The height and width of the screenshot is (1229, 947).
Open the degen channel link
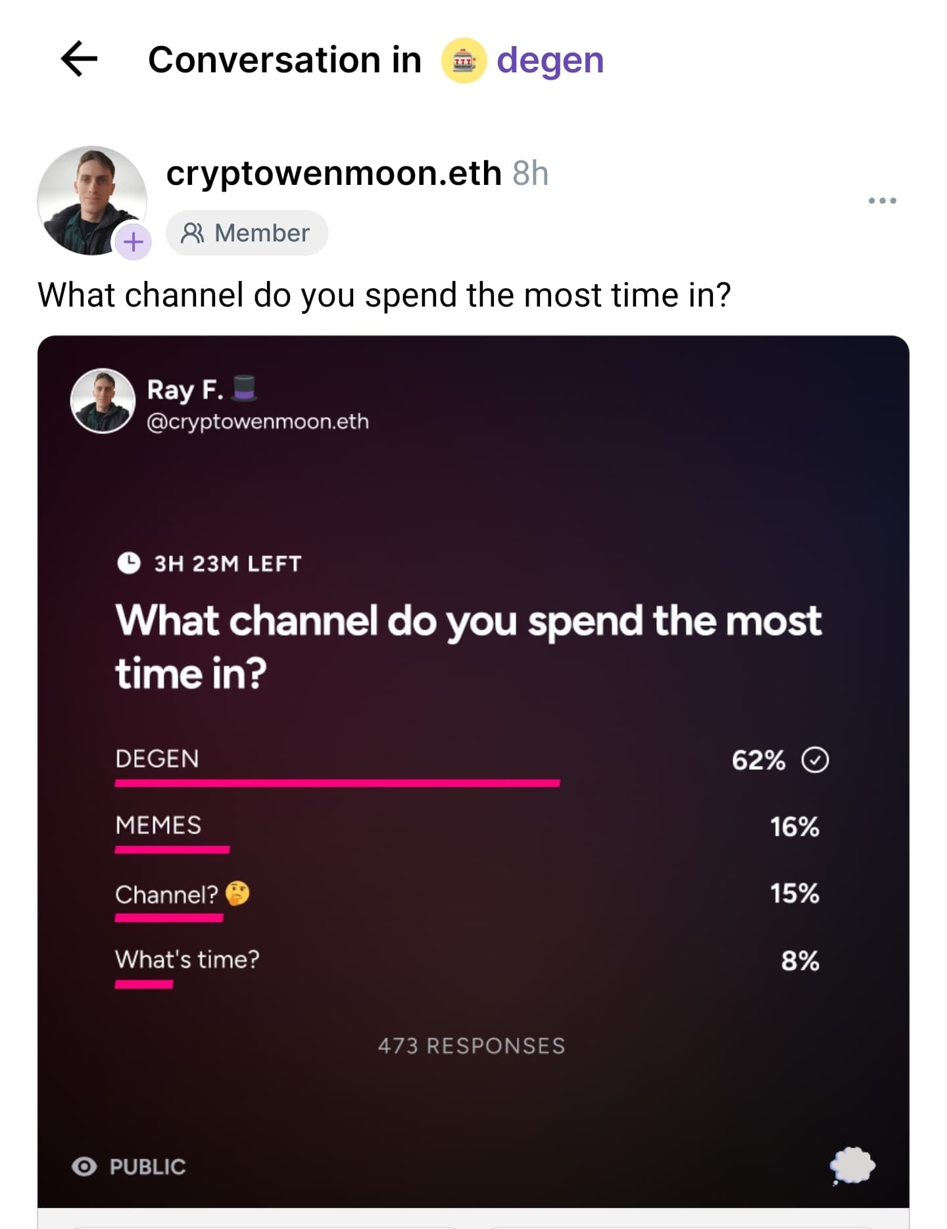click(x=550, y=61)
